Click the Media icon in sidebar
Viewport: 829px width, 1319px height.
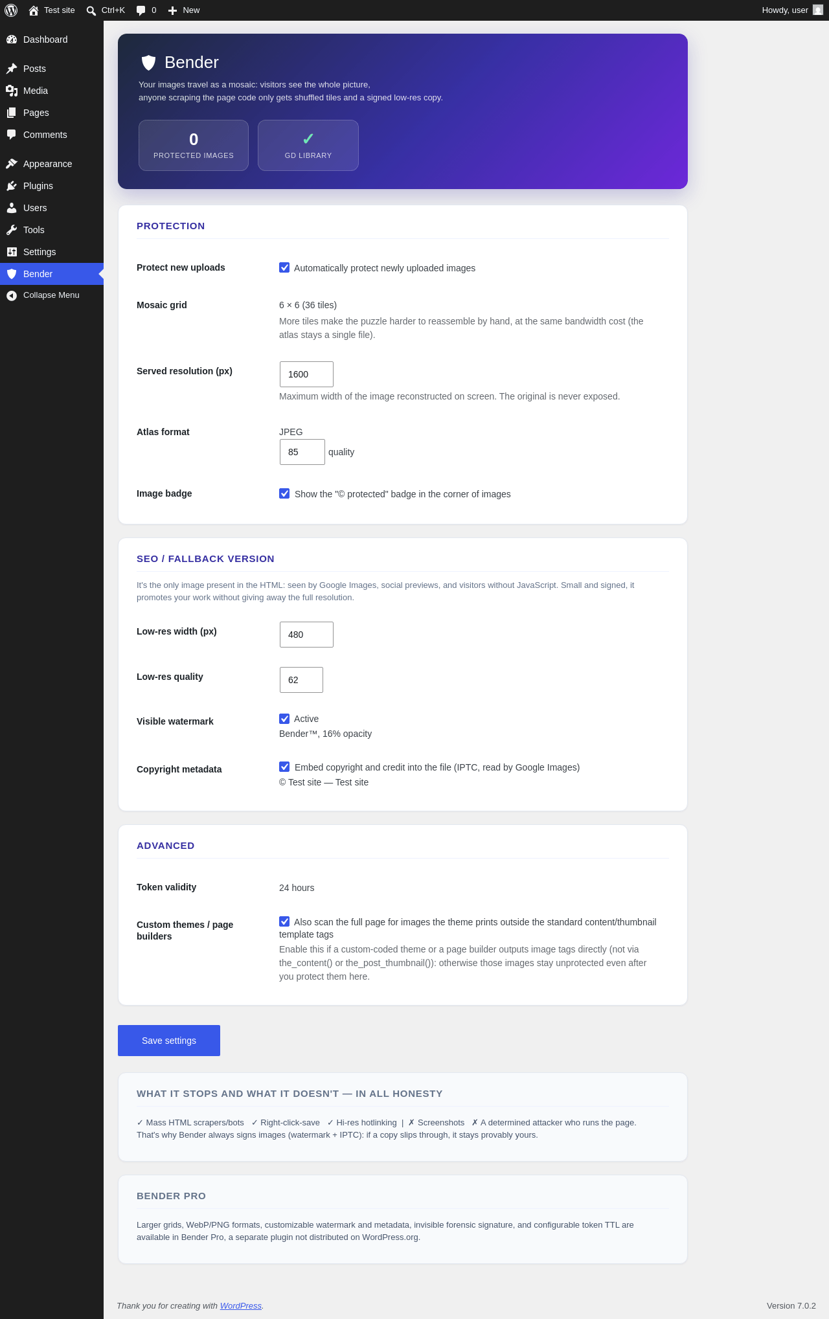click(12, 91)
